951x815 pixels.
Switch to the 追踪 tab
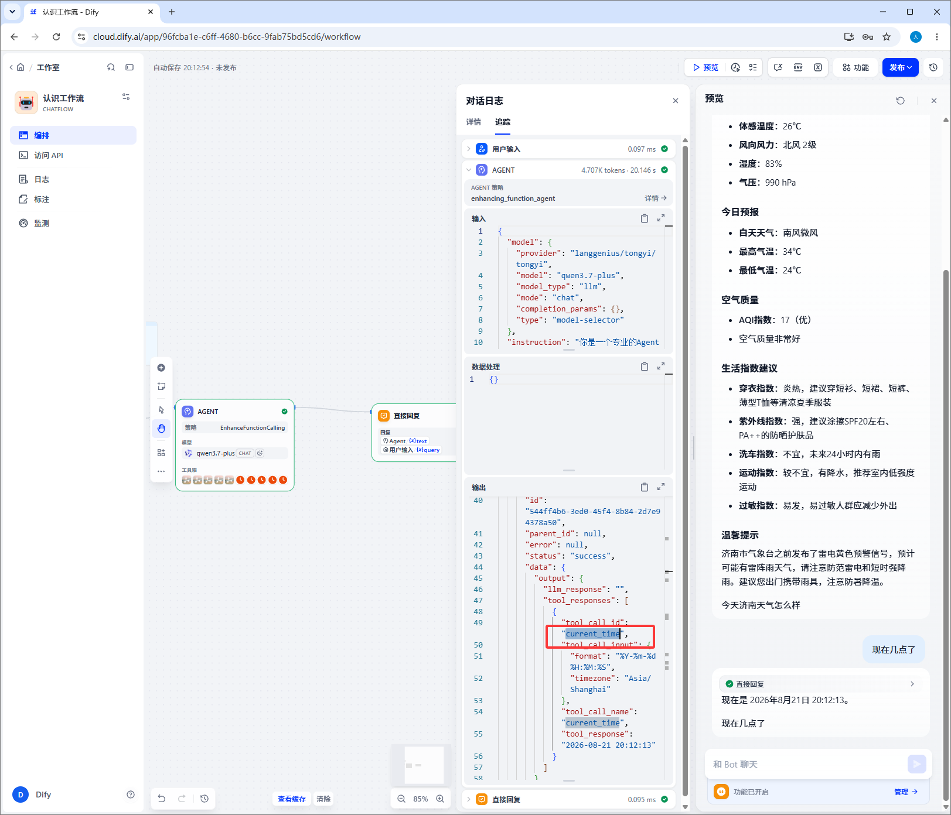tap(503, 122)
